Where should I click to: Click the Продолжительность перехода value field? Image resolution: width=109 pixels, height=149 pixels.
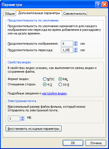pos(67,50)
